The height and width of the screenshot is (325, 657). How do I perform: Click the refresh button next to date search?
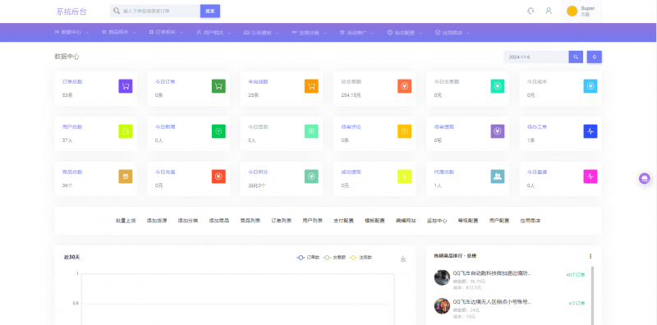tap(594, 57)
